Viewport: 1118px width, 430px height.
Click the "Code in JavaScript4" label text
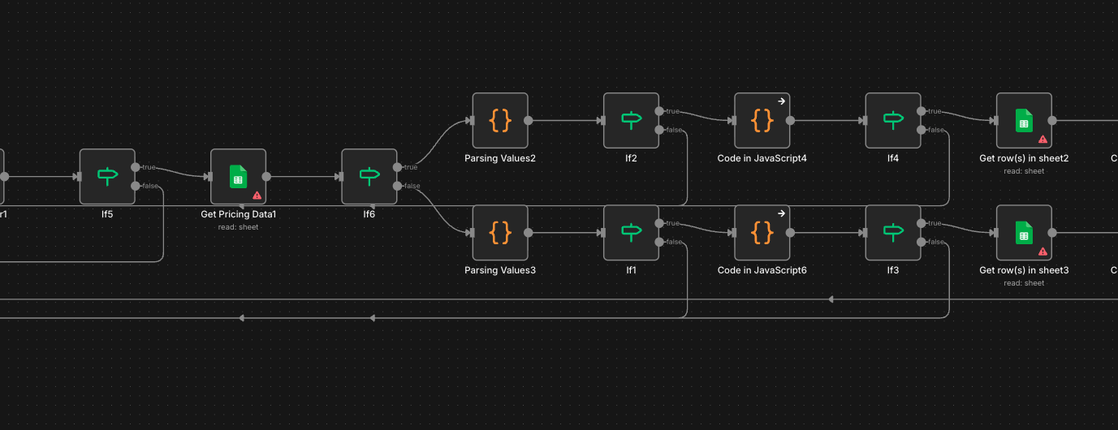tap(762, 158)
